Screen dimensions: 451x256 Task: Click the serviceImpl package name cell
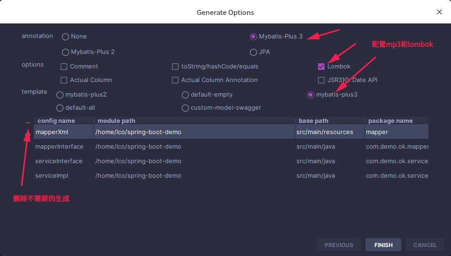(x=397, y=176)
